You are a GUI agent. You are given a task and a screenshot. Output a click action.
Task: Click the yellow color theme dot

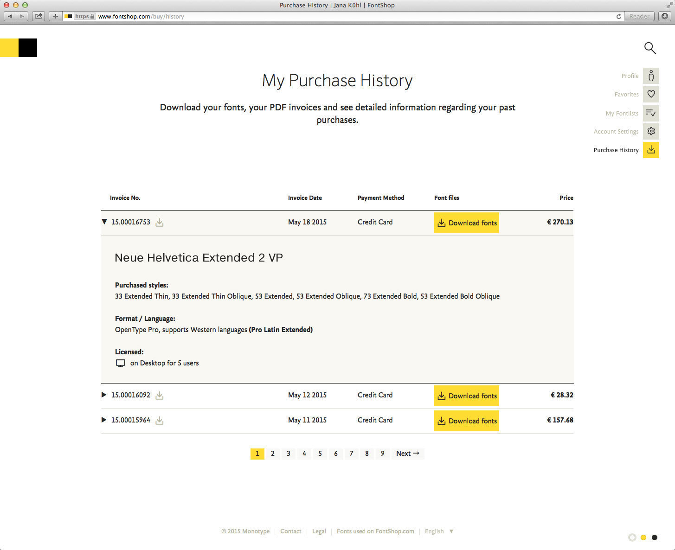(643, 537)
